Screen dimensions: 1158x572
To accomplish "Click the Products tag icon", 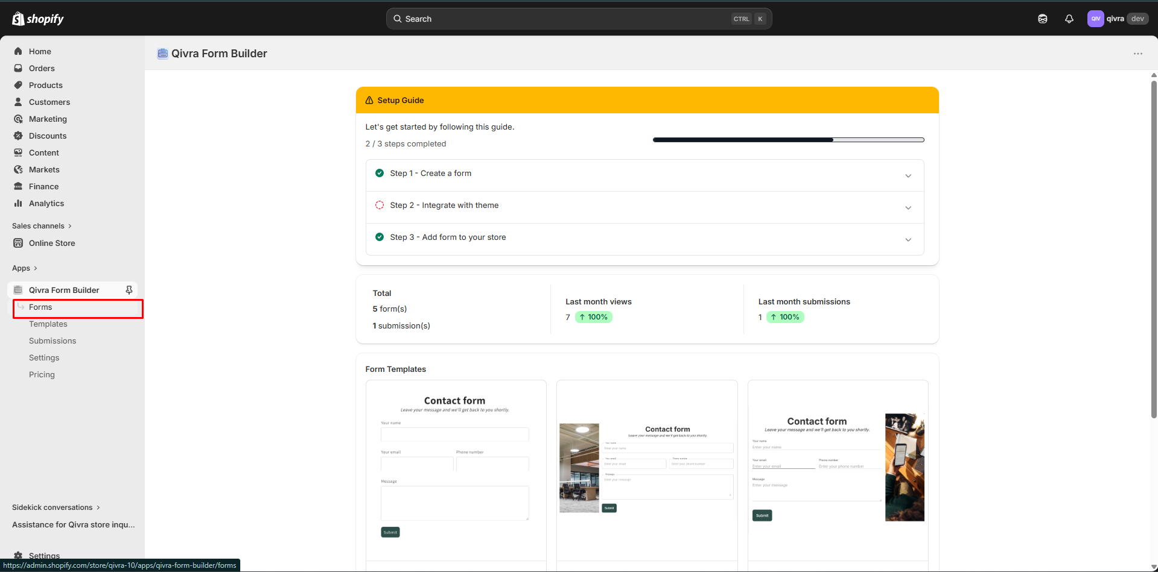I will (18, 85).
